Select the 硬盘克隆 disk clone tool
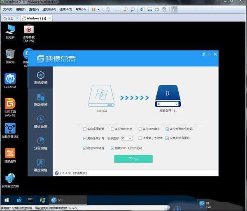The width and height of the screenshot is (247, 211). point(40,165)
